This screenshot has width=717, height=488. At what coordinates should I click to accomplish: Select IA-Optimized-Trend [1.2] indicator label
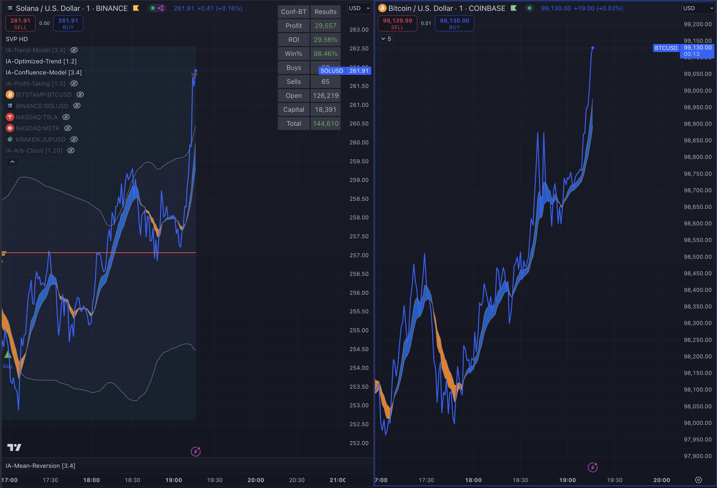[41, 61]
